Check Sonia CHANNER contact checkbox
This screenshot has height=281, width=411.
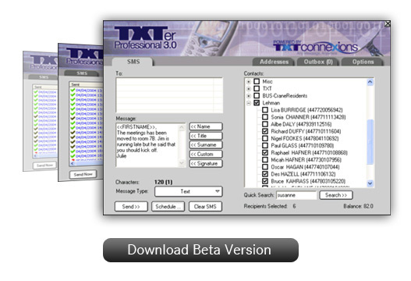point(265,117)
